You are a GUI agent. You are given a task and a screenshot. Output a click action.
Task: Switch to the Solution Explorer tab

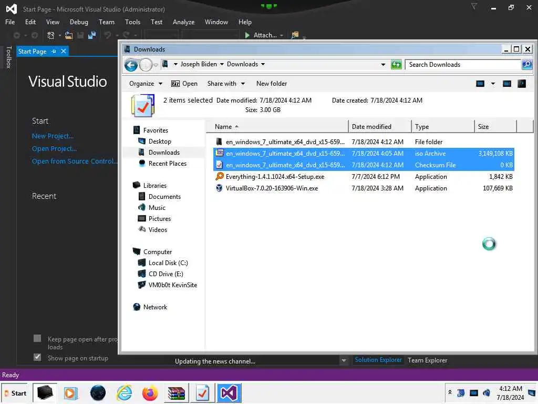[378, 360]
